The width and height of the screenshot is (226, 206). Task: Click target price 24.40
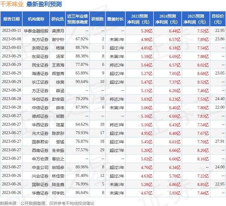coord(220,99)
